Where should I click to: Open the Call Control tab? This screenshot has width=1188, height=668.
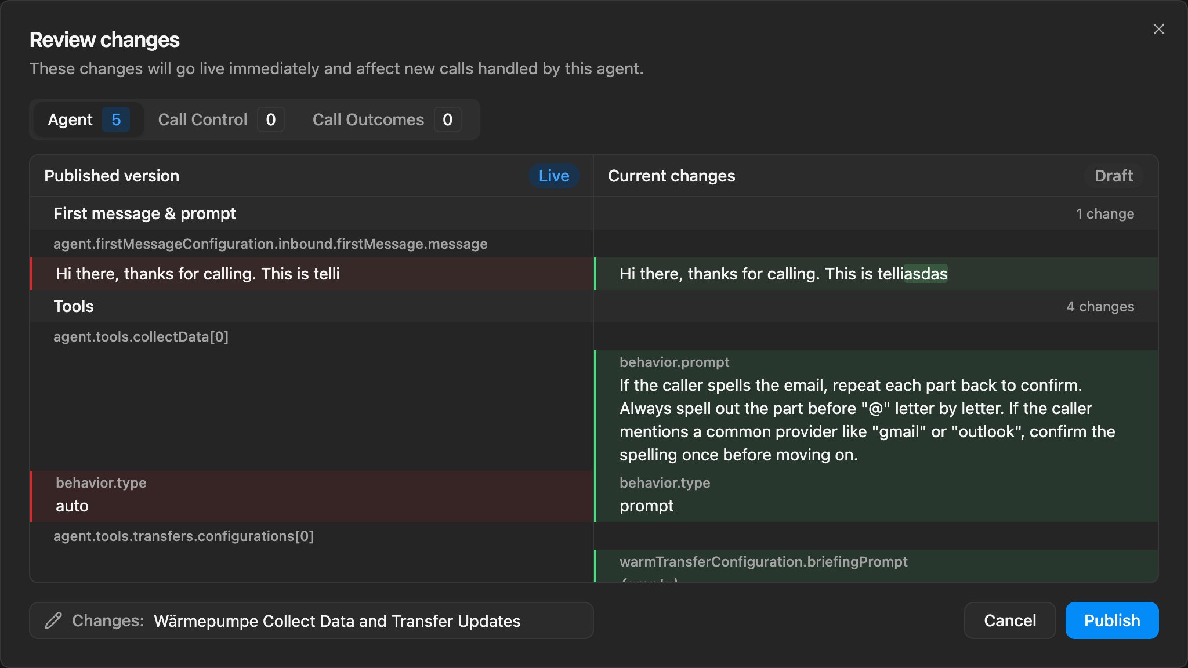click(220, 119)
